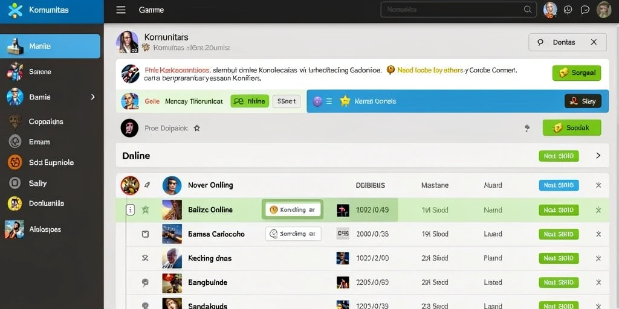Open the hamburger menu icon
619x309 pixels.
[121, 10]
